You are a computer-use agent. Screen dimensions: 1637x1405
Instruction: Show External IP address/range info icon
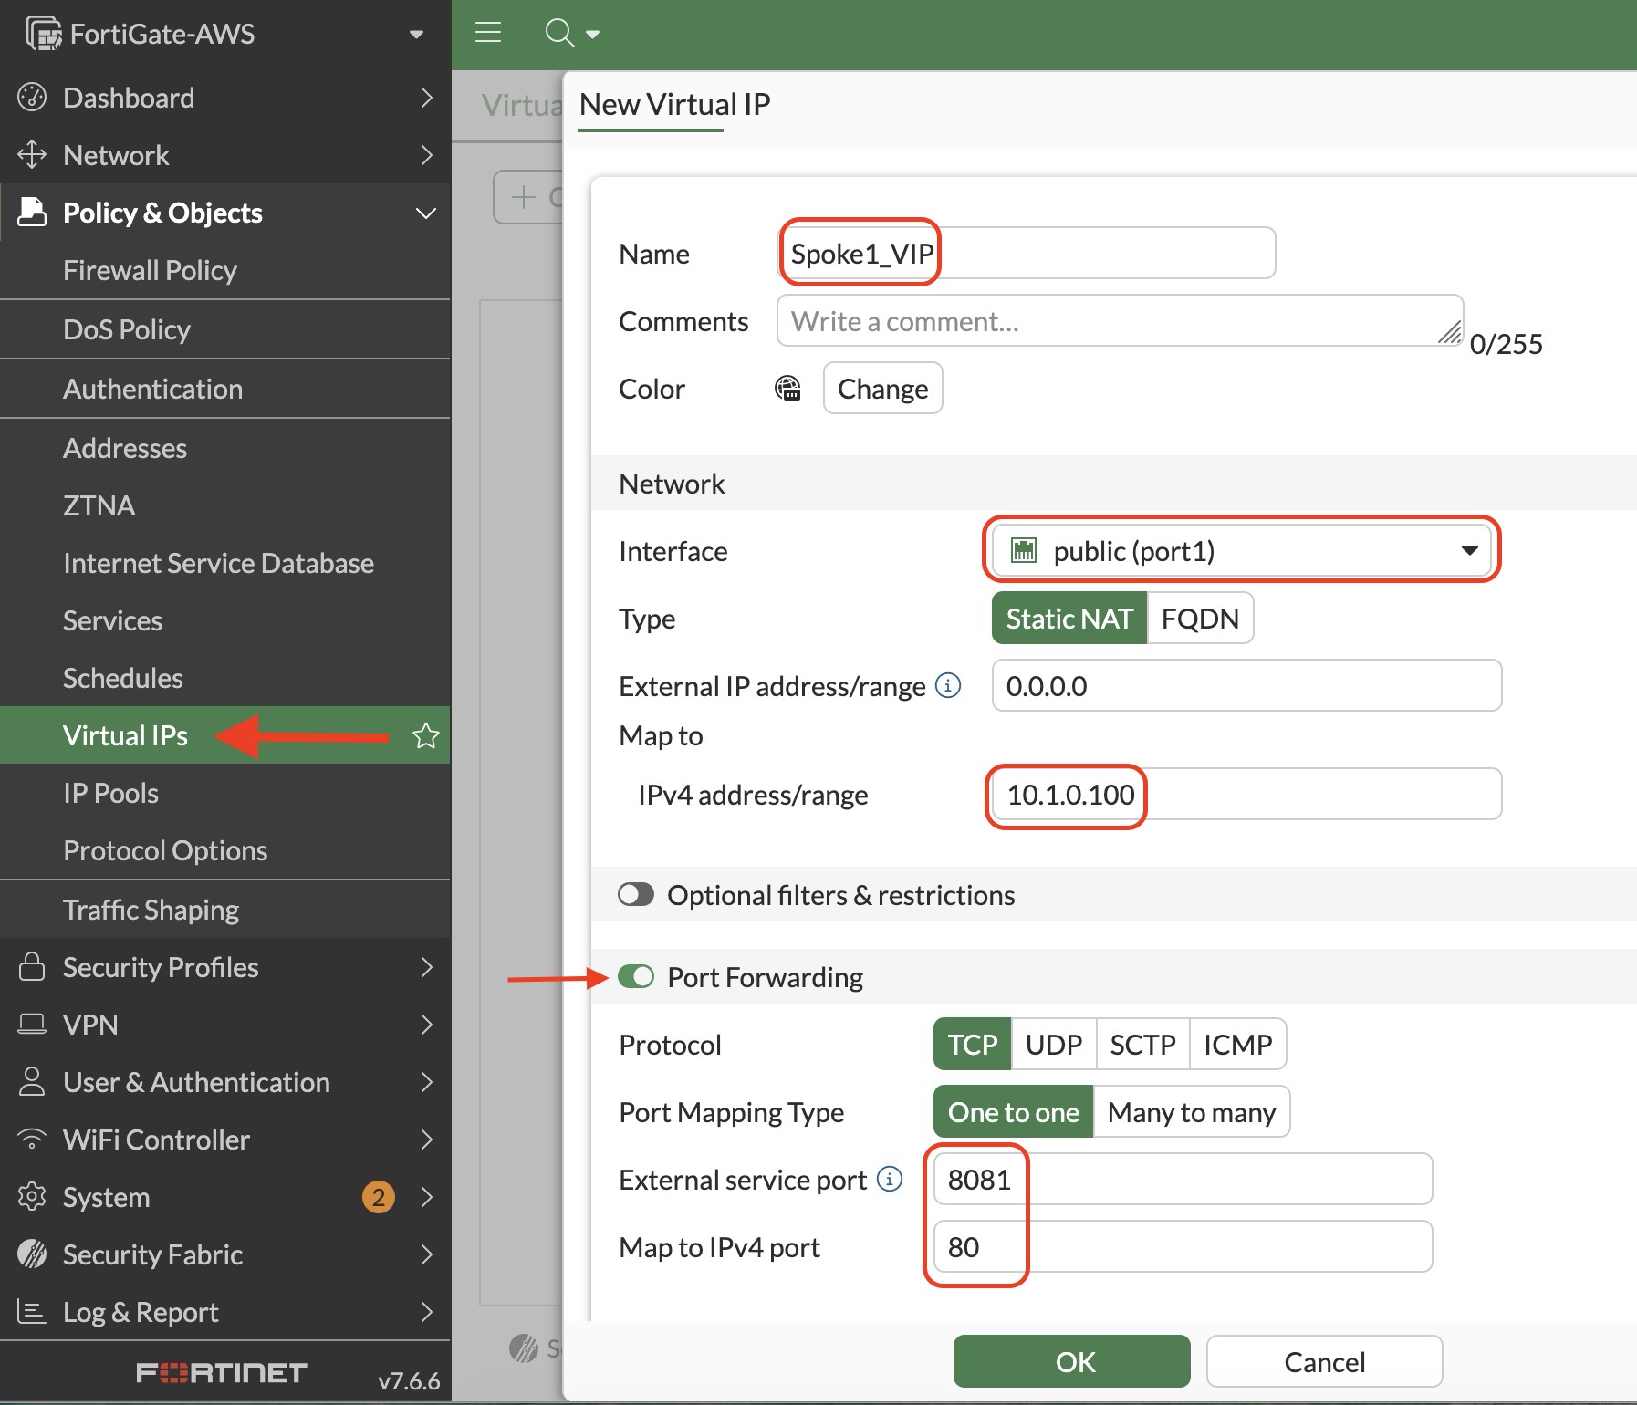949,685
